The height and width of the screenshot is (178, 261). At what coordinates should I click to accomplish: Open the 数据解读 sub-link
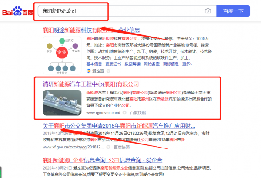[133, 64]
